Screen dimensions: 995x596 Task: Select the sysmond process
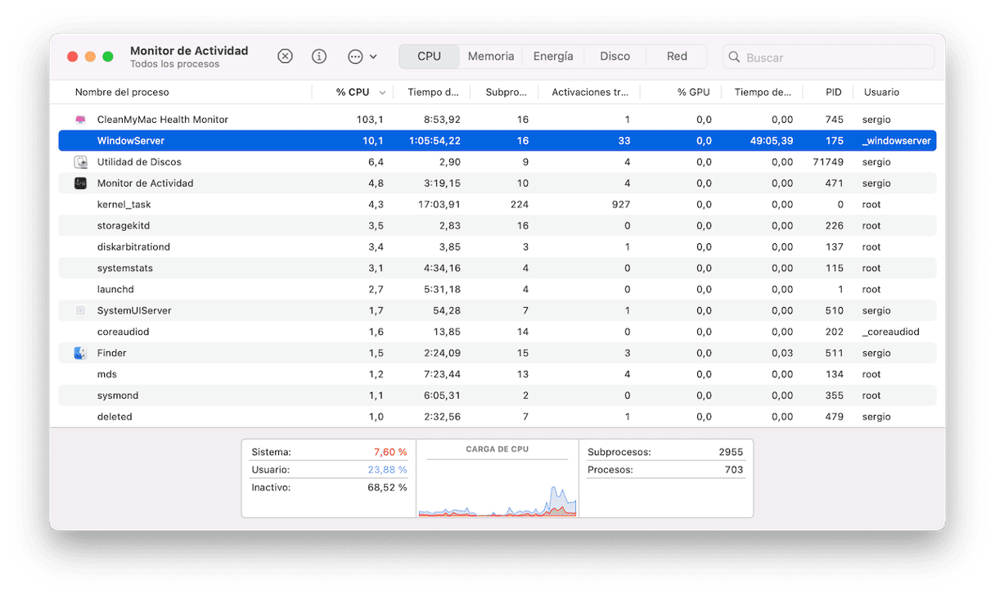click(118, 396)
